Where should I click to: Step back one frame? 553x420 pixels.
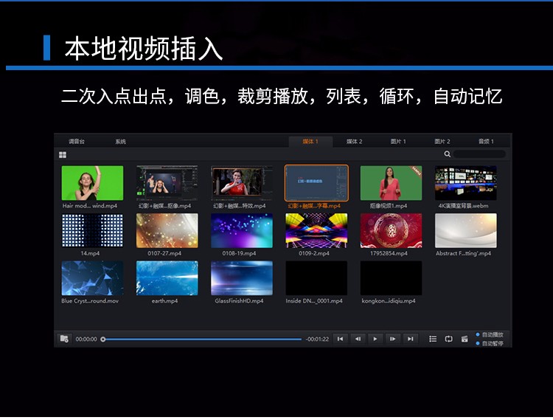pos(358,339)
